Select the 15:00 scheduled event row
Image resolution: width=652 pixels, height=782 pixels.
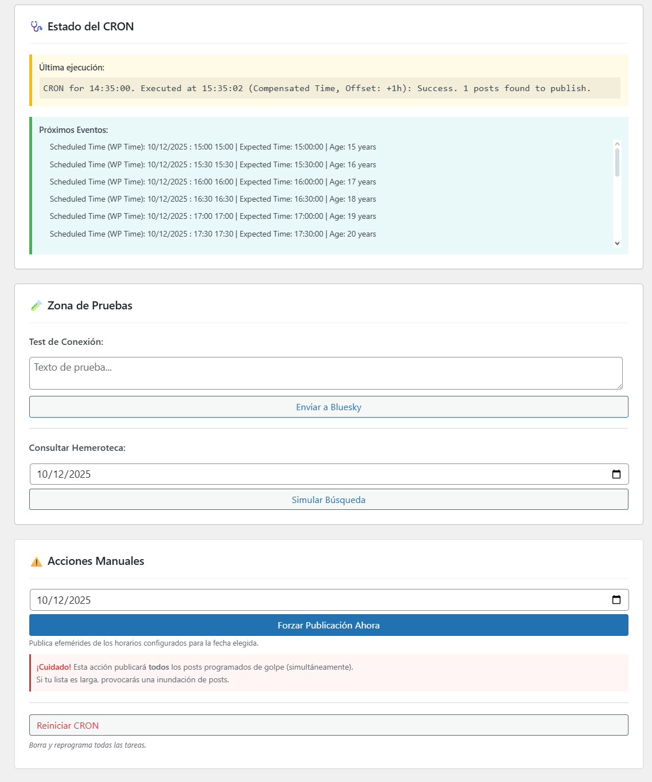click(213, 147)
